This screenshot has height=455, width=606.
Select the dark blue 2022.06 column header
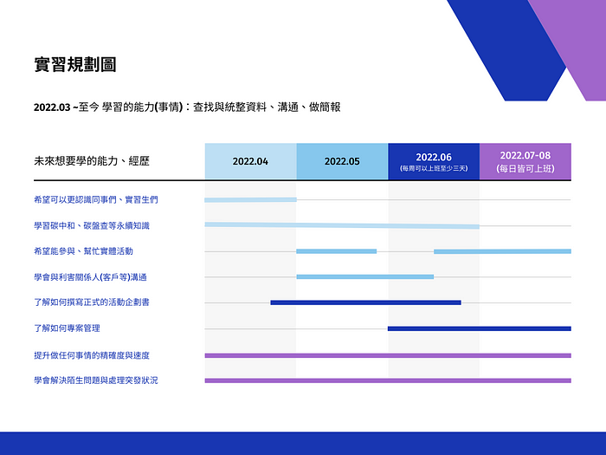coord(434,161)
